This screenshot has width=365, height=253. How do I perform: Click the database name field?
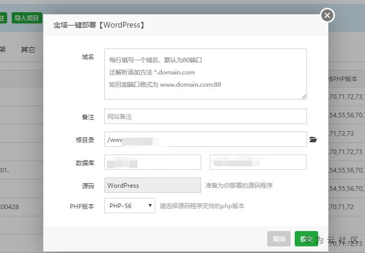(153, 162)
